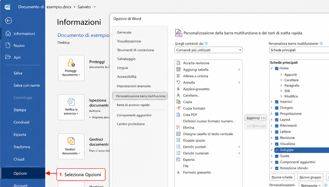Uncheck the Home tab checkbox
Viewport: 329px width, 187px height.
[277, 68]
